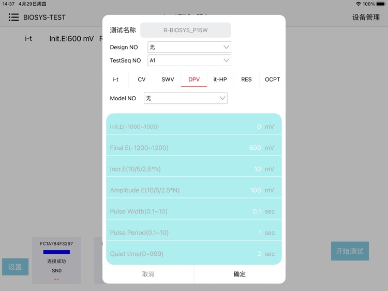Click the blue bar on device card

click(x=57, y=252)
